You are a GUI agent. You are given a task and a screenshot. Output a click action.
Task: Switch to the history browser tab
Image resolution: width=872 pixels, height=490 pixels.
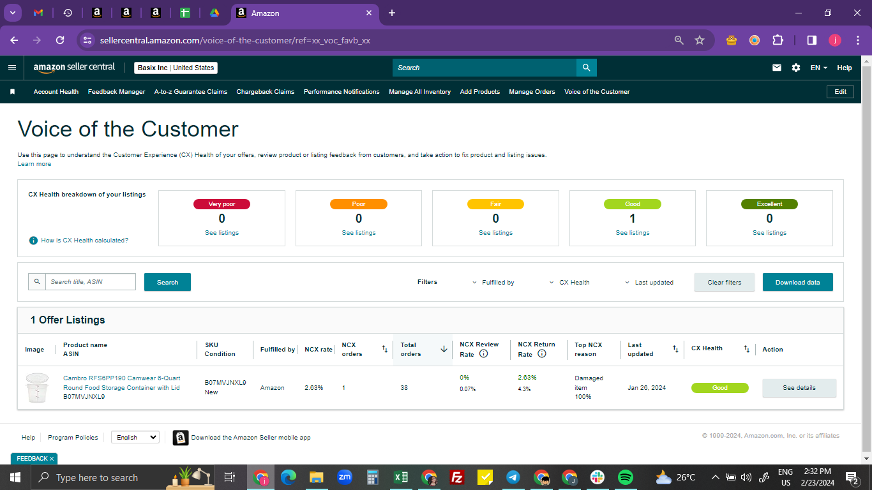pyautogui.click(x=68, y=13)
